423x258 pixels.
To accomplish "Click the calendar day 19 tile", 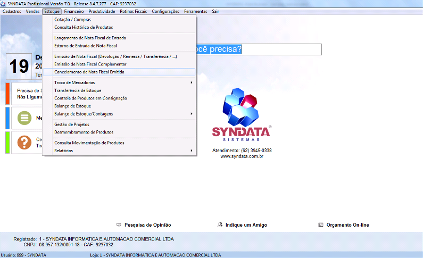I will coord(19,66).
